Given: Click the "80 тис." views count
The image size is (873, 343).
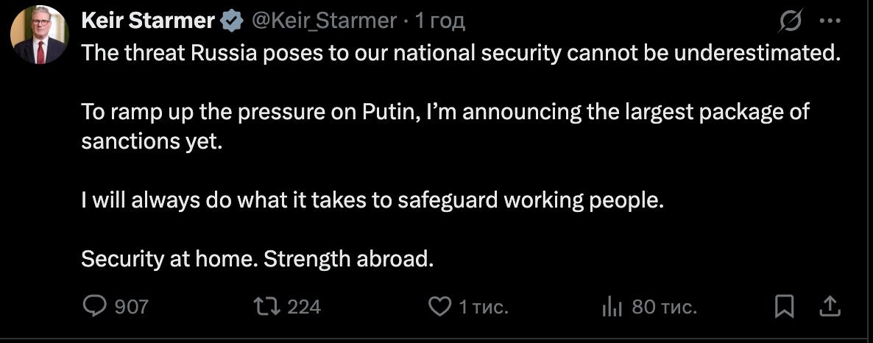Looking at the screenshot, I should click(664, 306).
